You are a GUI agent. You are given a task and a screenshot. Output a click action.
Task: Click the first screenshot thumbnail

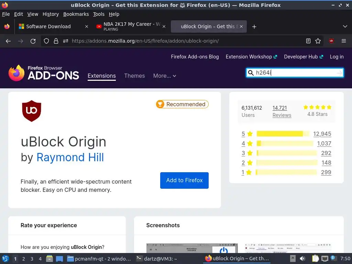pos(192,248)
